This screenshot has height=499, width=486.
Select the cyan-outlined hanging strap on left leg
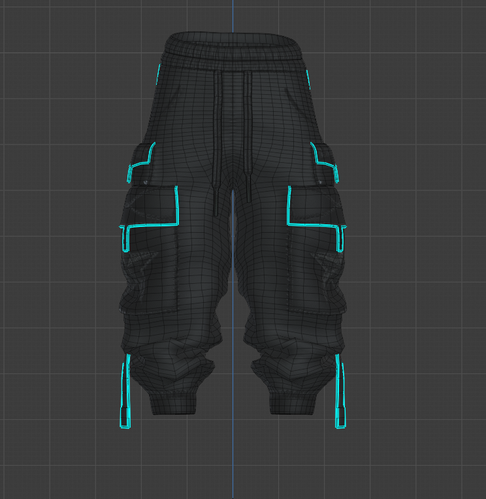[125, 391]
